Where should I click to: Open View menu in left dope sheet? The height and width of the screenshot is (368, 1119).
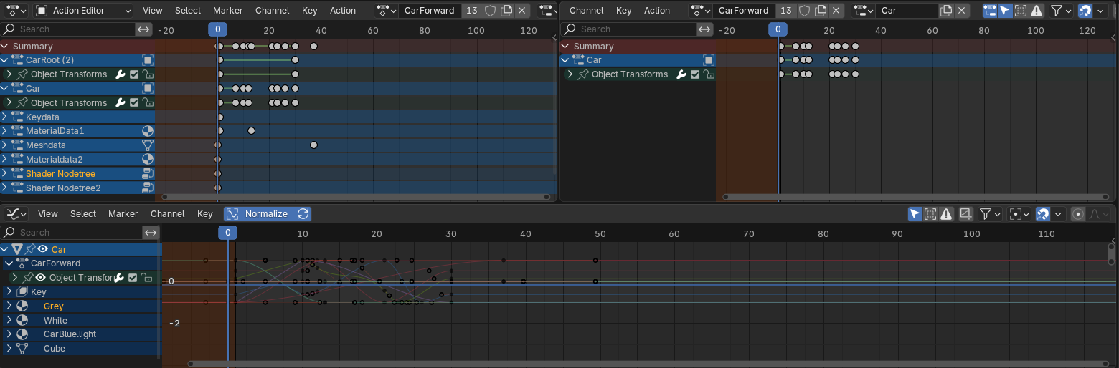tap(152, 11)
